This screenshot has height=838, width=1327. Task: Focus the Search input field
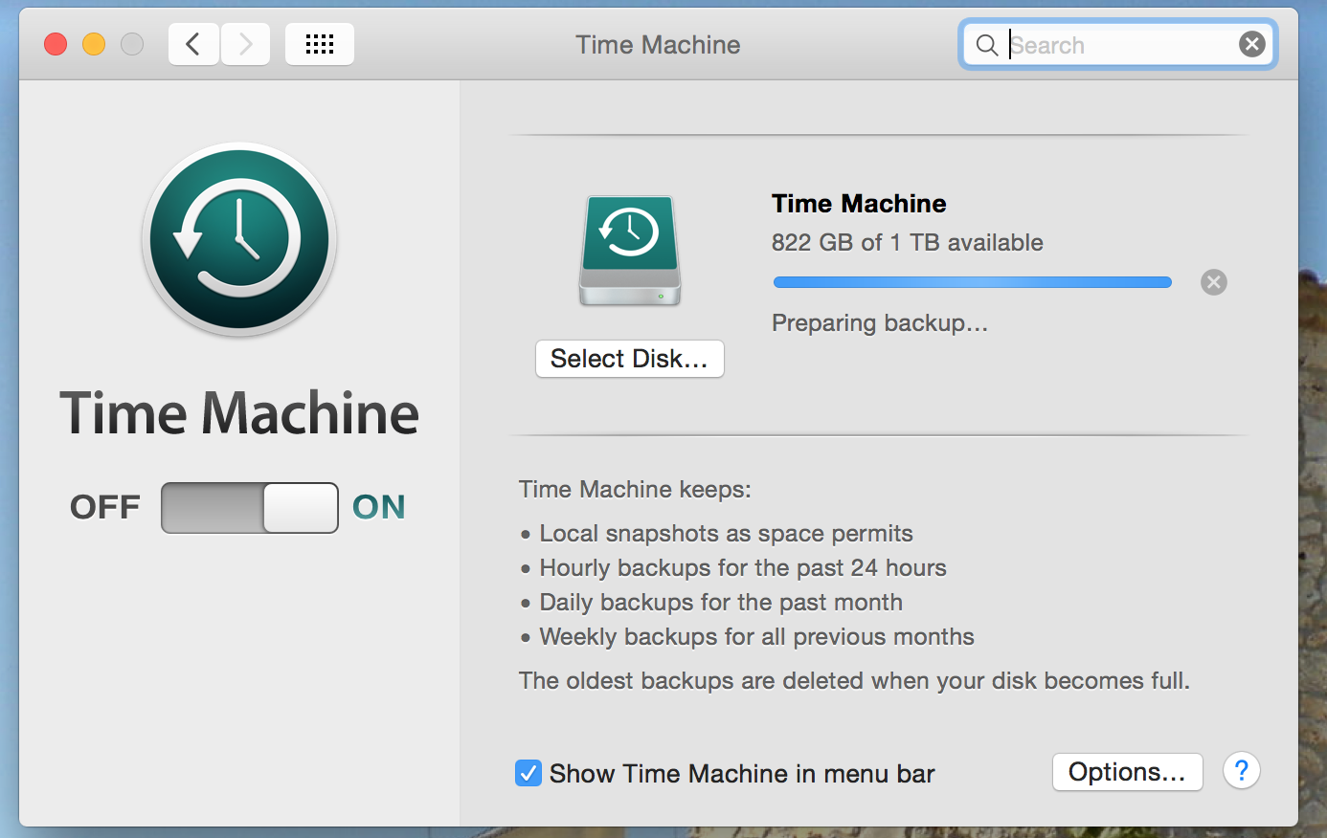pos(1120,45)
